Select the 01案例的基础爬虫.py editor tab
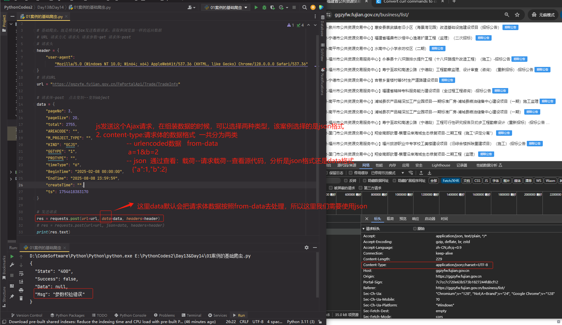 [44, 16]
